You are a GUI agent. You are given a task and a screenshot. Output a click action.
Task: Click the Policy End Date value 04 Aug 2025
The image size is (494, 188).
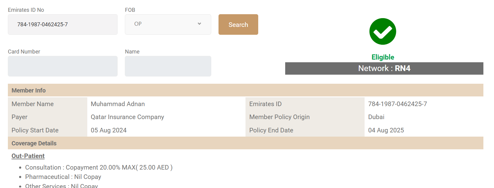tap(386, 130)
